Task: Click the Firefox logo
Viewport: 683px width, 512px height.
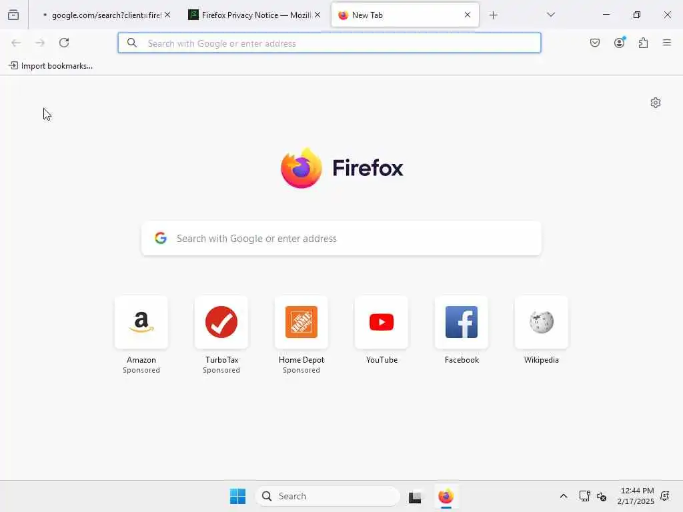Action: point(301,168)
